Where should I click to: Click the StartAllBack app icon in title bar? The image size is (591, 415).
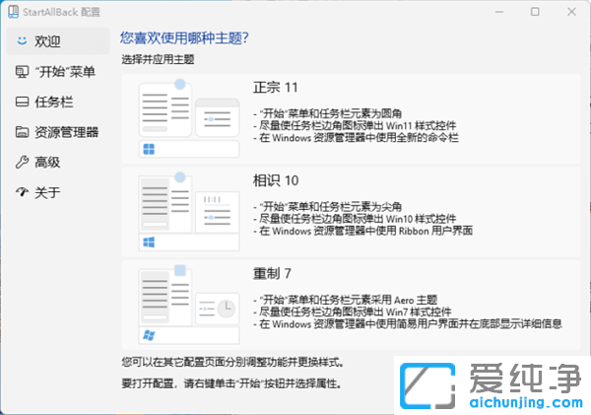pos(10,12)
